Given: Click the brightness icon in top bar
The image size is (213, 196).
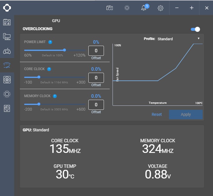Looking at the screenshot, I should coord(127,8).
